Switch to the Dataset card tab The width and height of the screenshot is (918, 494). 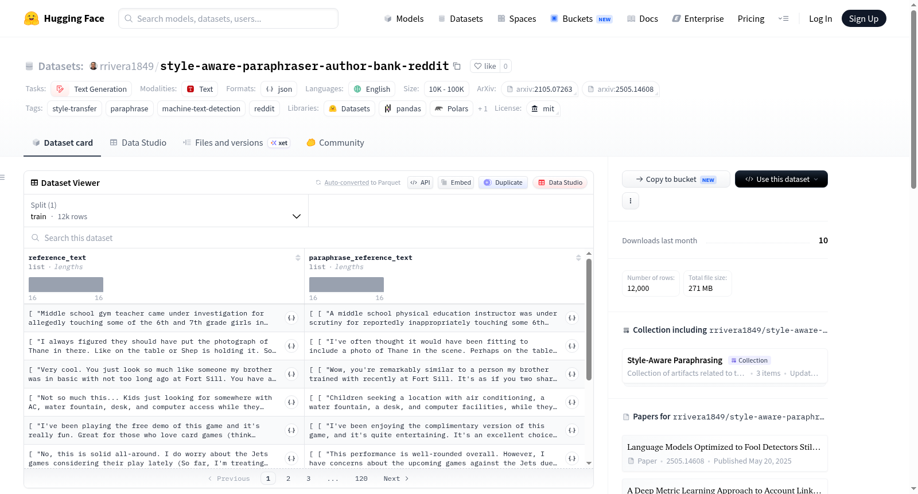62,142
